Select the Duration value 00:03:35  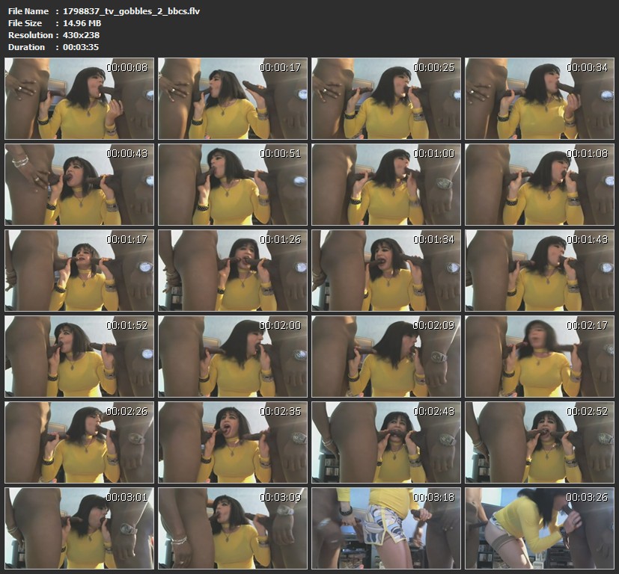[x=82, y=47]
